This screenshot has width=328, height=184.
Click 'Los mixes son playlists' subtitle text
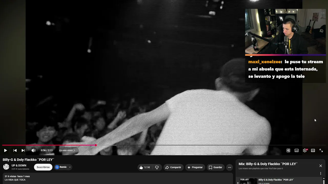tap(261, 169)
